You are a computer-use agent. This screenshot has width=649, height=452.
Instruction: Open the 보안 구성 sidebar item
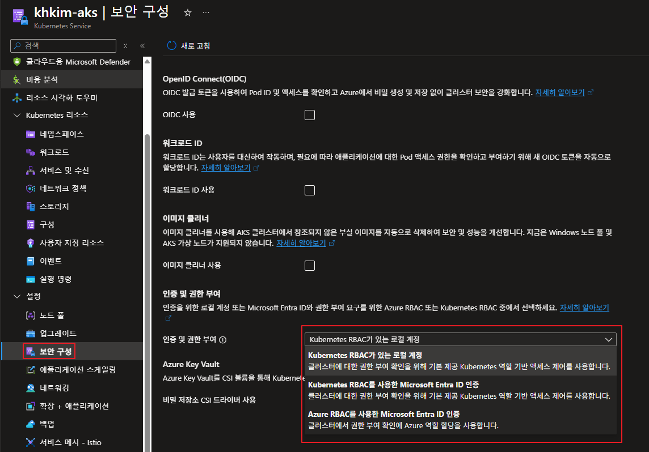(72, 352)
